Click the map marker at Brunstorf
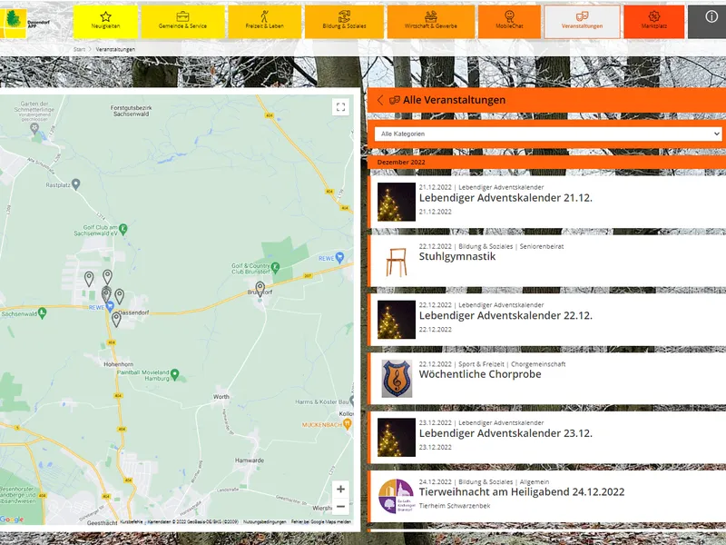The width and height of the screenshot is (726, 545). tap(260, 288)
